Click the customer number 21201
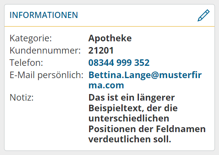Image resolution: width=219 pixels, height=155 pixels. pyautogui.click(x=101, y=50)
